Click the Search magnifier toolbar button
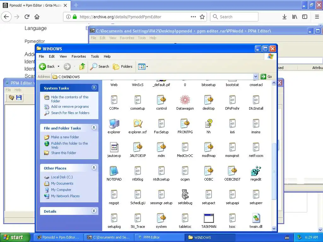 pyautogui.click(x=99, y=66)
